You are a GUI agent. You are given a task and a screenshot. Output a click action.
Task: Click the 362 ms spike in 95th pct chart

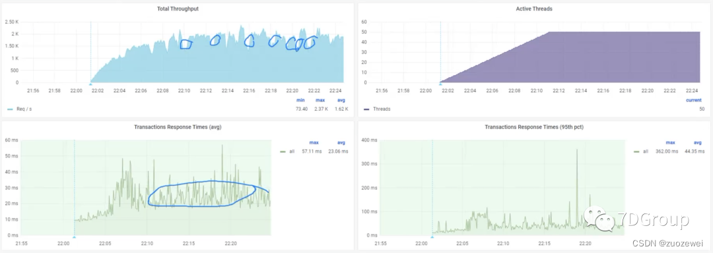577,150
